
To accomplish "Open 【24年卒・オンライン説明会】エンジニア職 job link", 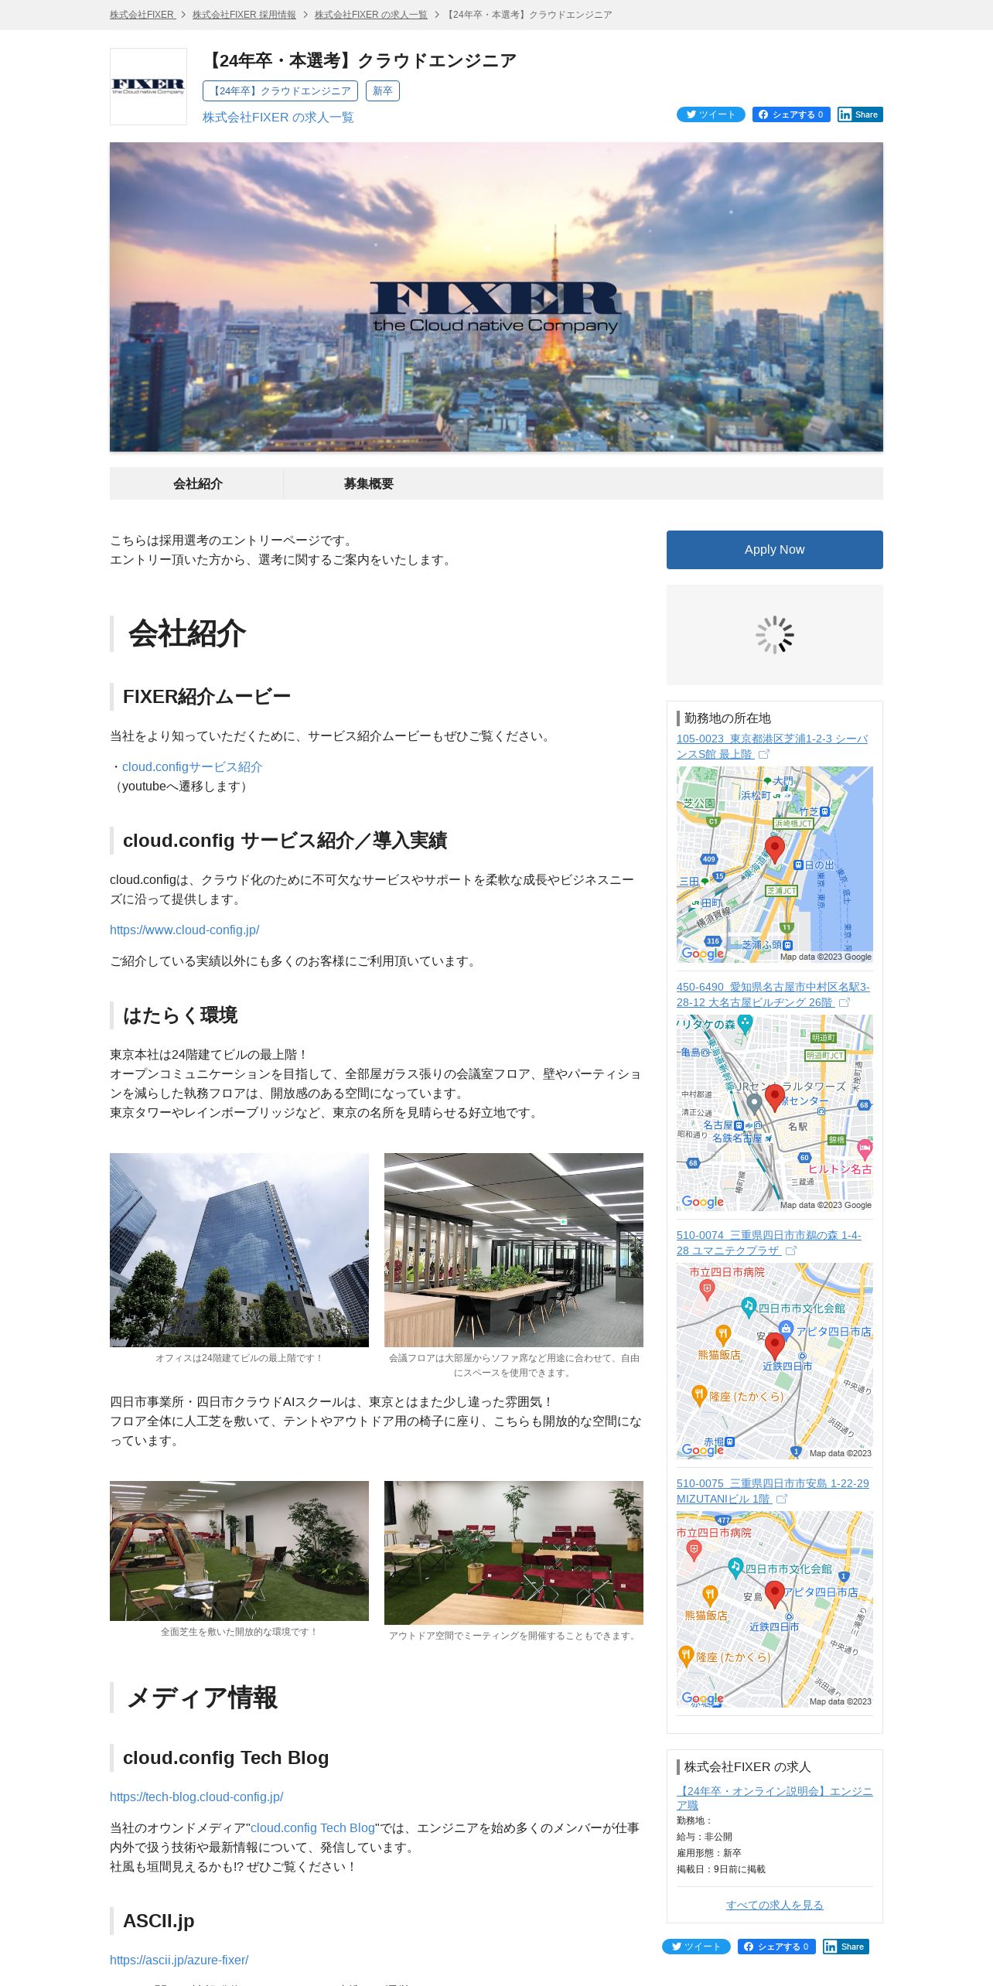I will tap(775, 1798).
